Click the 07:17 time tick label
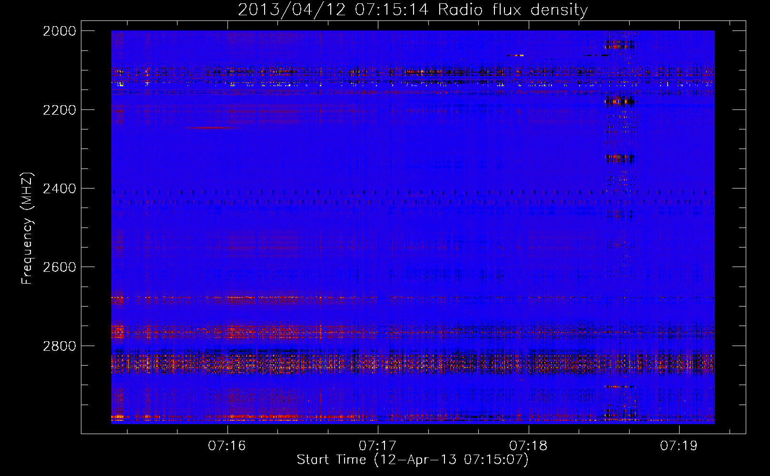770x476 pixels. click(x=378, y=446)
